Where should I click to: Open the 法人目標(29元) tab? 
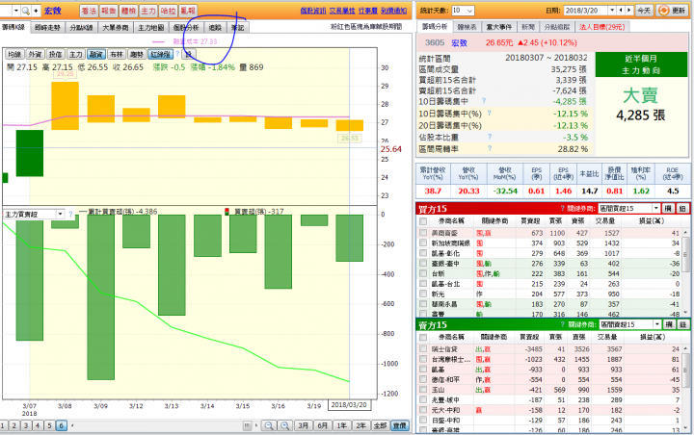pyautogui.click(x=601, y=27)
